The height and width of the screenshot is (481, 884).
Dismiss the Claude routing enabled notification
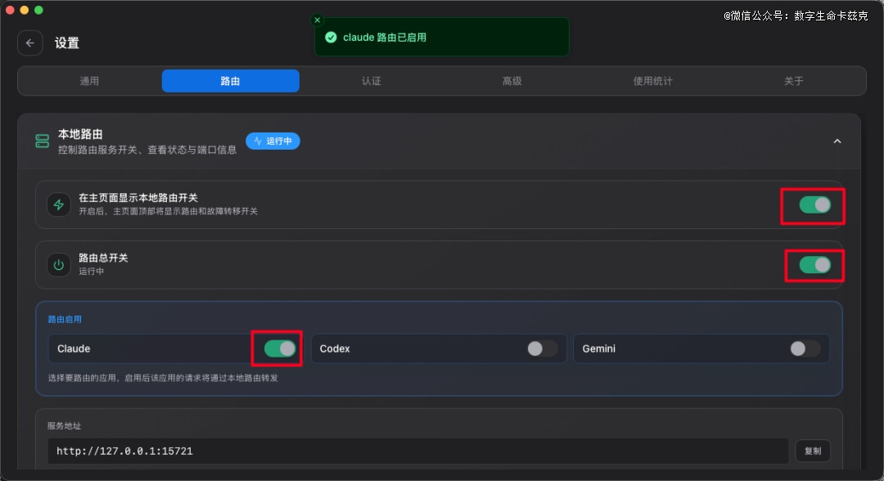[318, 20]
